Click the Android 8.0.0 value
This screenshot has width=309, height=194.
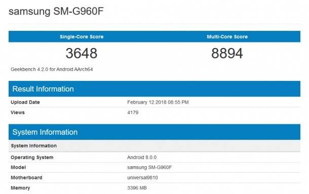click(142, 158)
